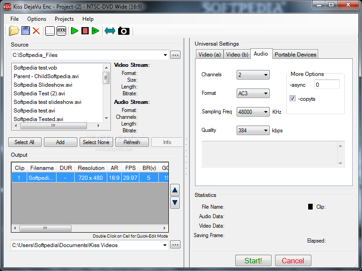
Task: Click the Add button
Action: coord(60,142)
